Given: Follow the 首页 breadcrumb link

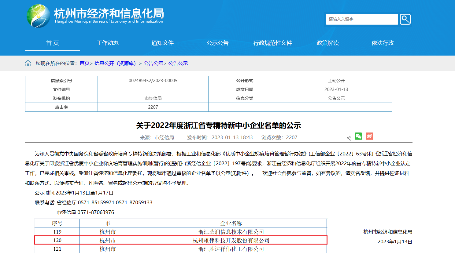Looking at the screenshot, I should click(84, 63).
